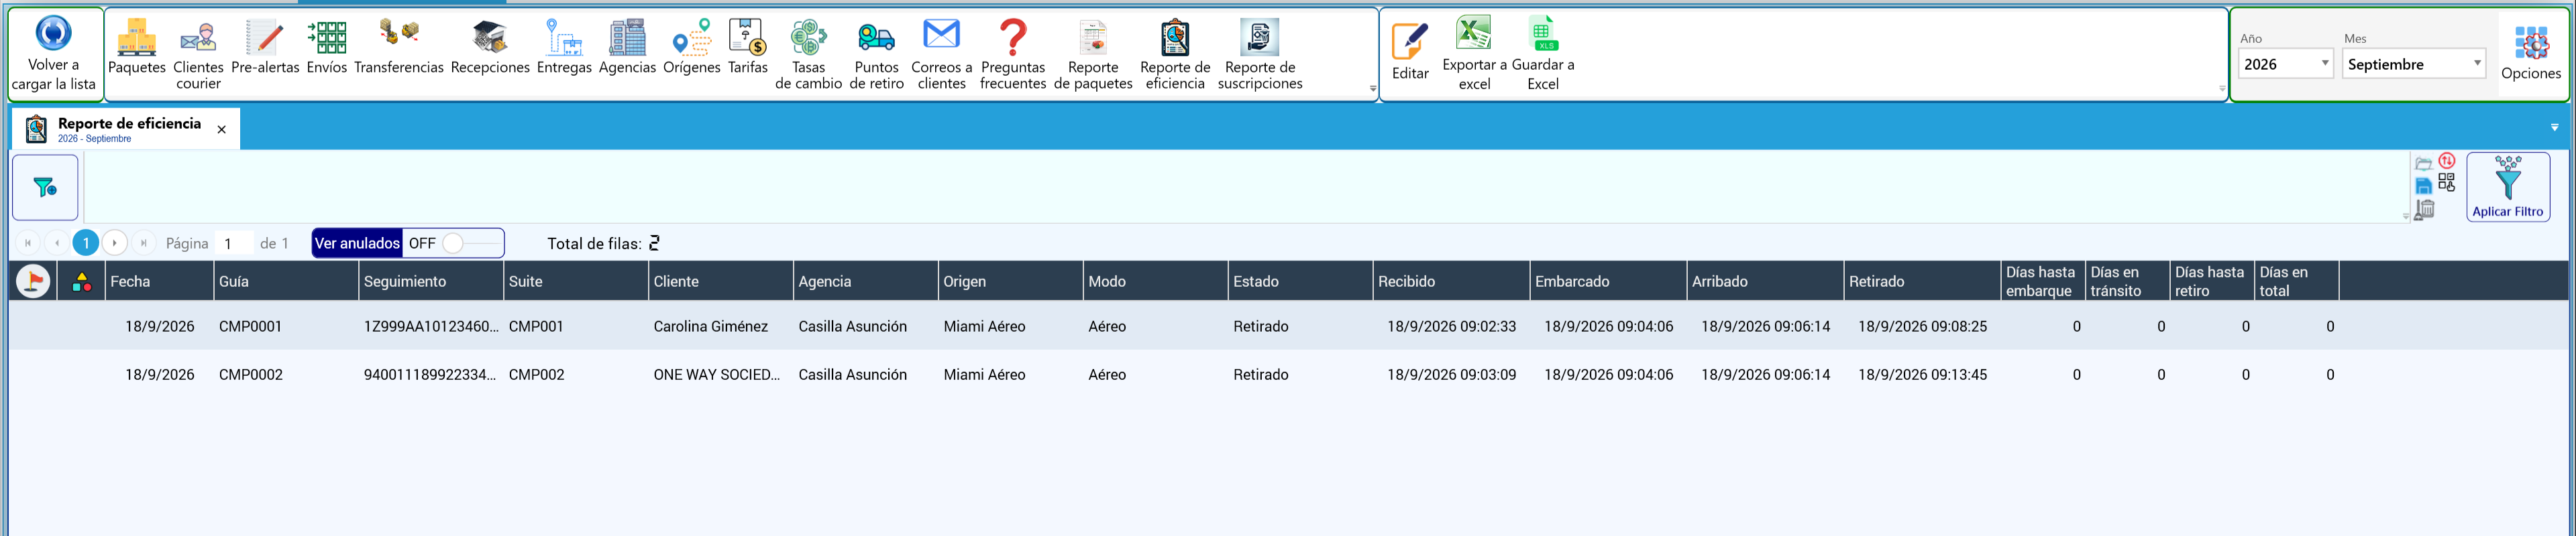This screenshot has width=2576, height=536.
Task: Open Reporte de paquetes
Action: point(1093,56)
